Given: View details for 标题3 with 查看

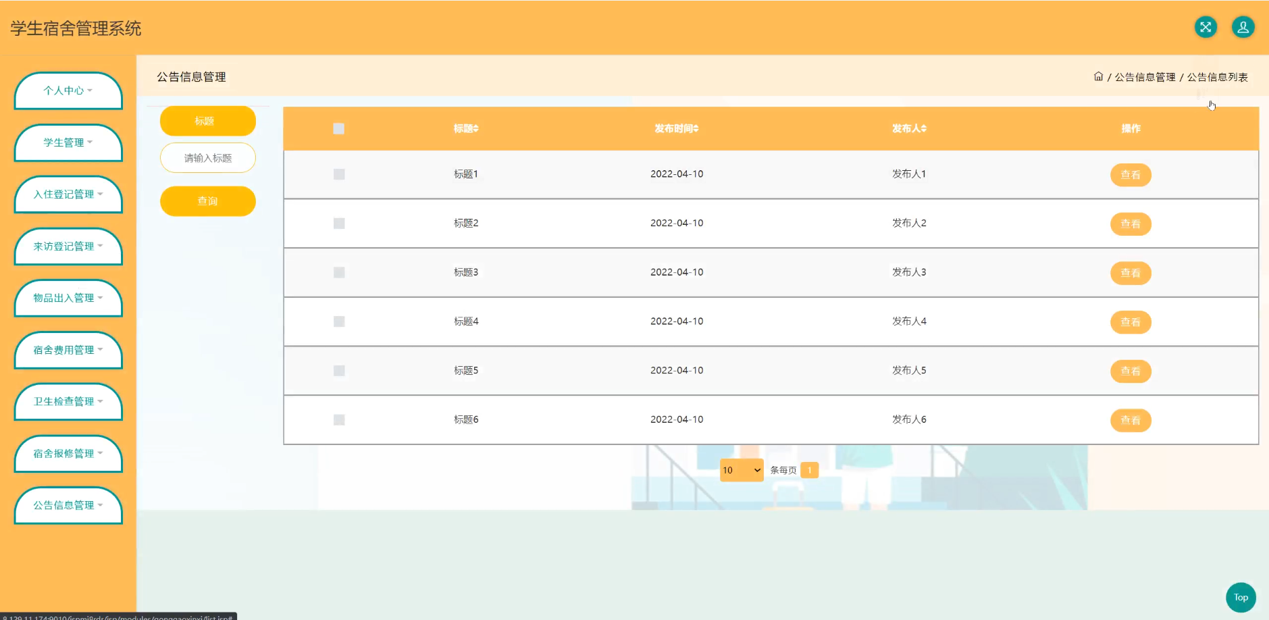Looking at the screenshot, I should [1131, 273].
